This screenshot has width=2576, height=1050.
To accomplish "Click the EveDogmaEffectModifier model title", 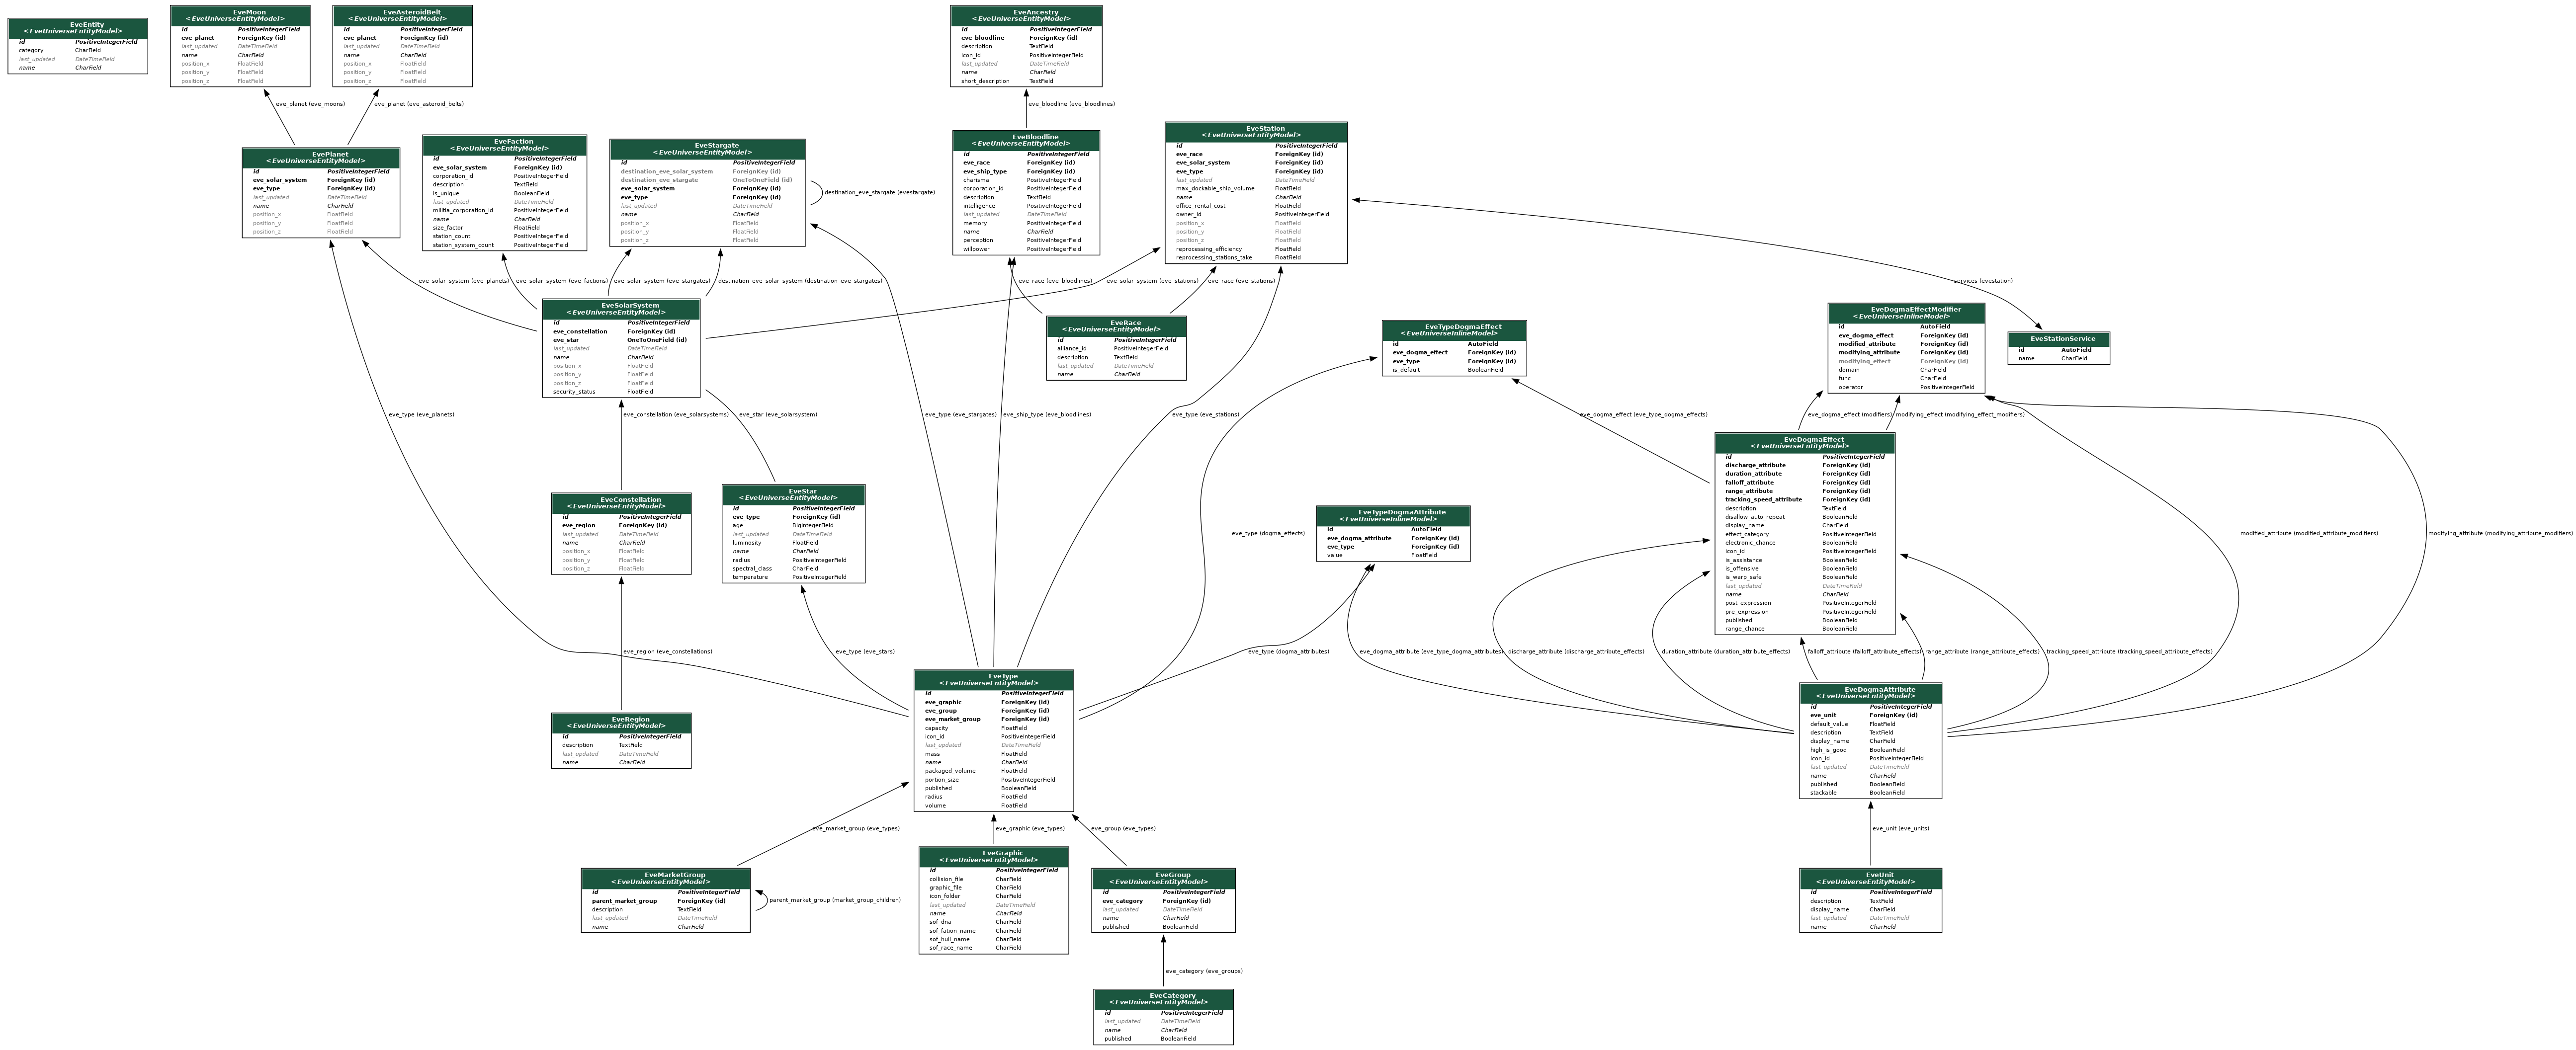I will [x=1915, y=310].
